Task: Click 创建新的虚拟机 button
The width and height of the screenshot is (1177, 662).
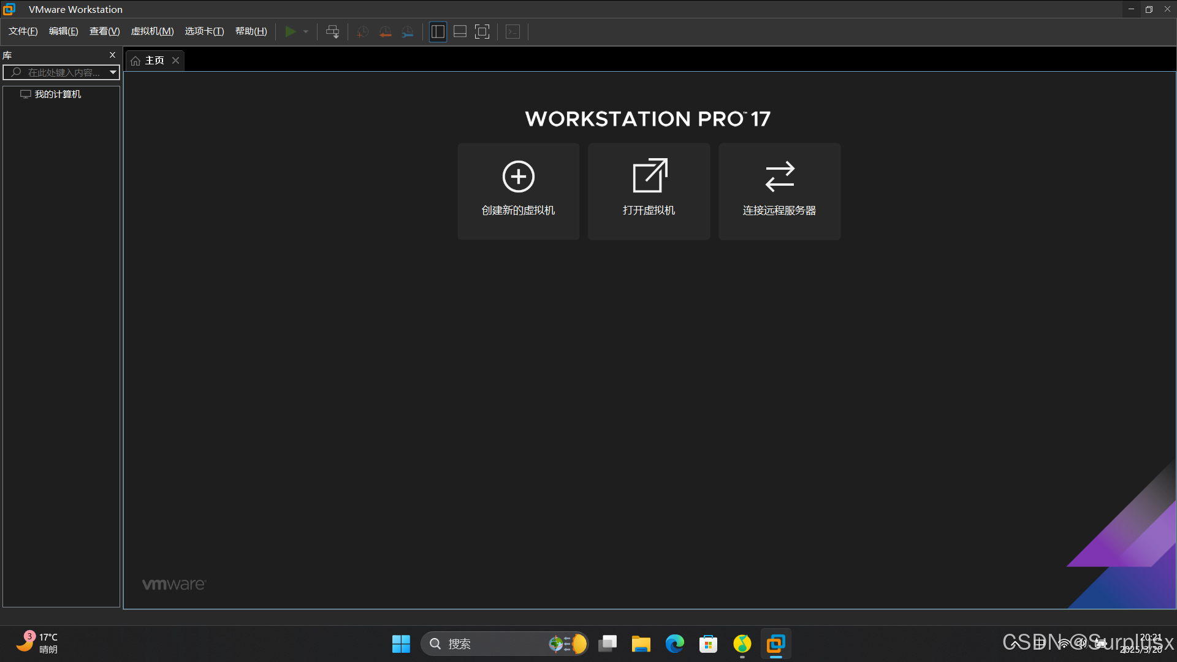Action: coord(519,191)
